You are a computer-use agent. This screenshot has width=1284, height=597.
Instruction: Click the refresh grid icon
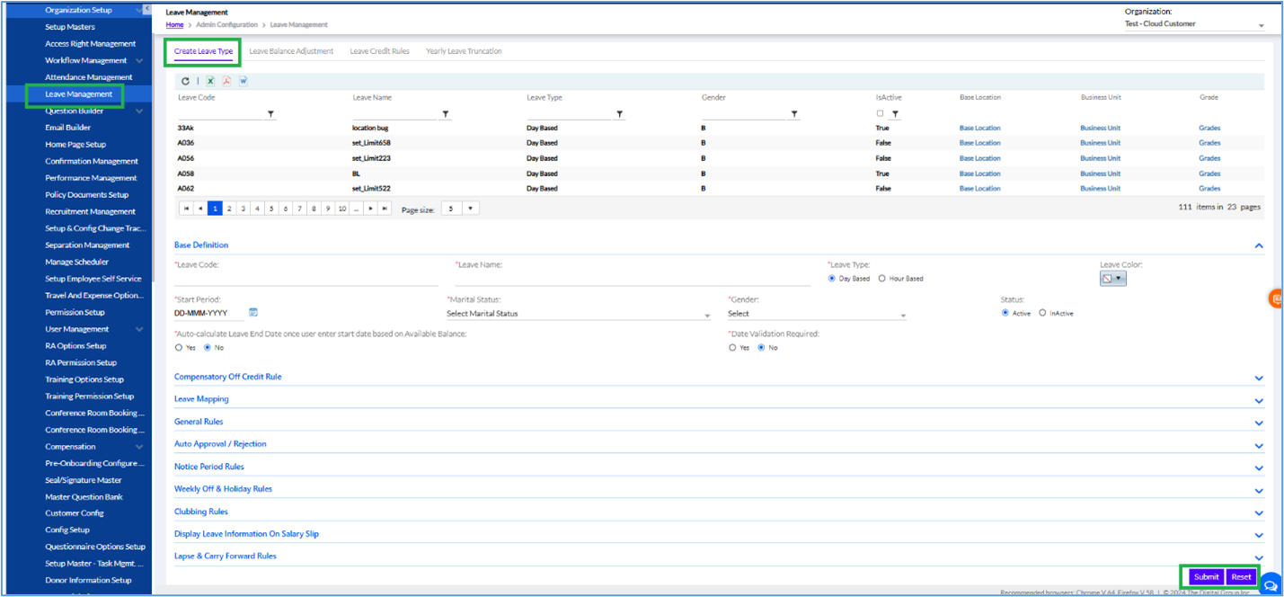(186, 81)
